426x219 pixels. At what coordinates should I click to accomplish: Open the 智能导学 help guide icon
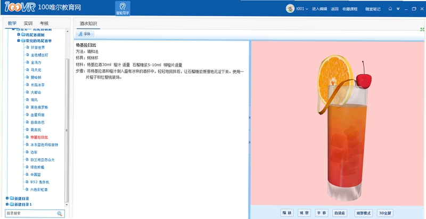point(122,9)
